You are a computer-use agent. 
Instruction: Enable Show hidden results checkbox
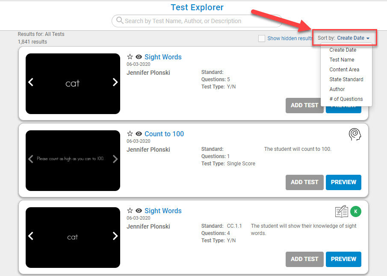(262, 38)
